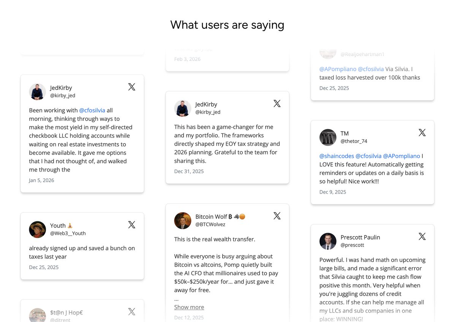This screenshot has height=322, width=456.
Task: Click X logo on Youth's testimonial card
Action: (x=131, y=225)
